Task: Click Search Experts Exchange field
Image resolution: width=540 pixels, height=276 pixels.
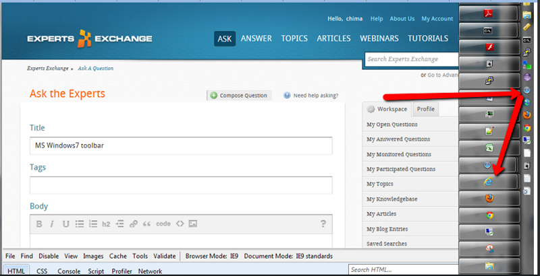Action: click(412, 59)
